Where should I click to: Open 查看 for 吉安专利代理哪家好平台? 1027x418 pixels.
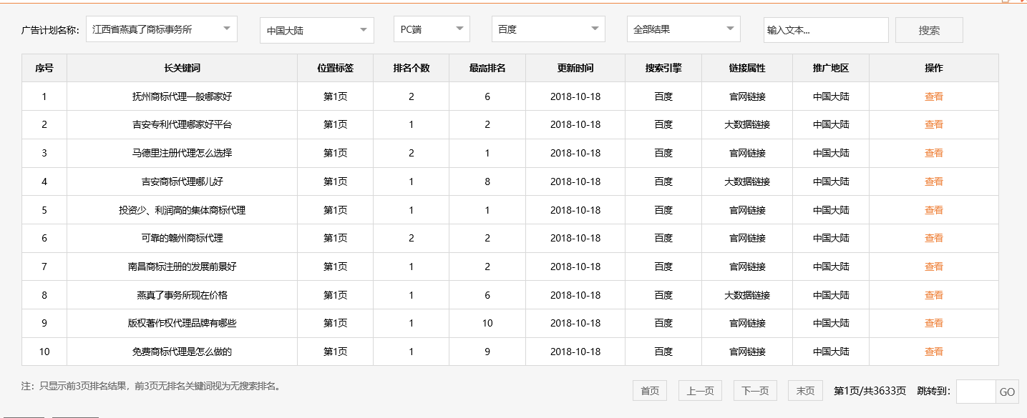point(933,124)
